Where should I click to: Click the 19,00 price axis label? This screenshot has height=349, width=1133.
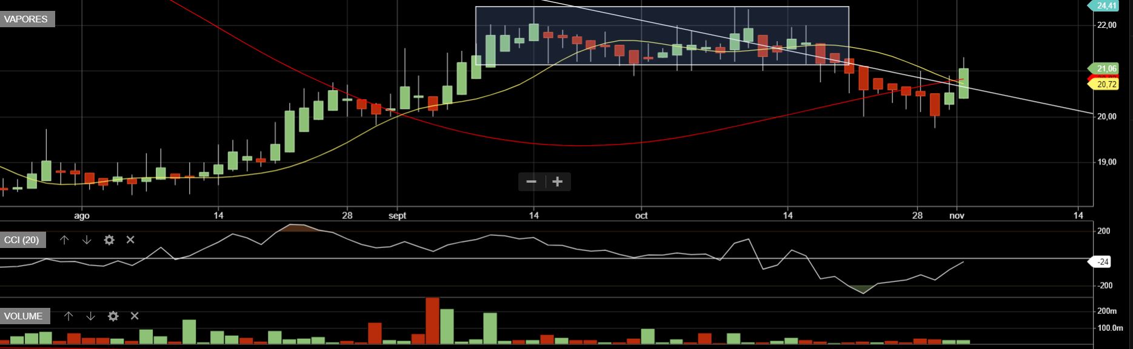coord(1107,162)
